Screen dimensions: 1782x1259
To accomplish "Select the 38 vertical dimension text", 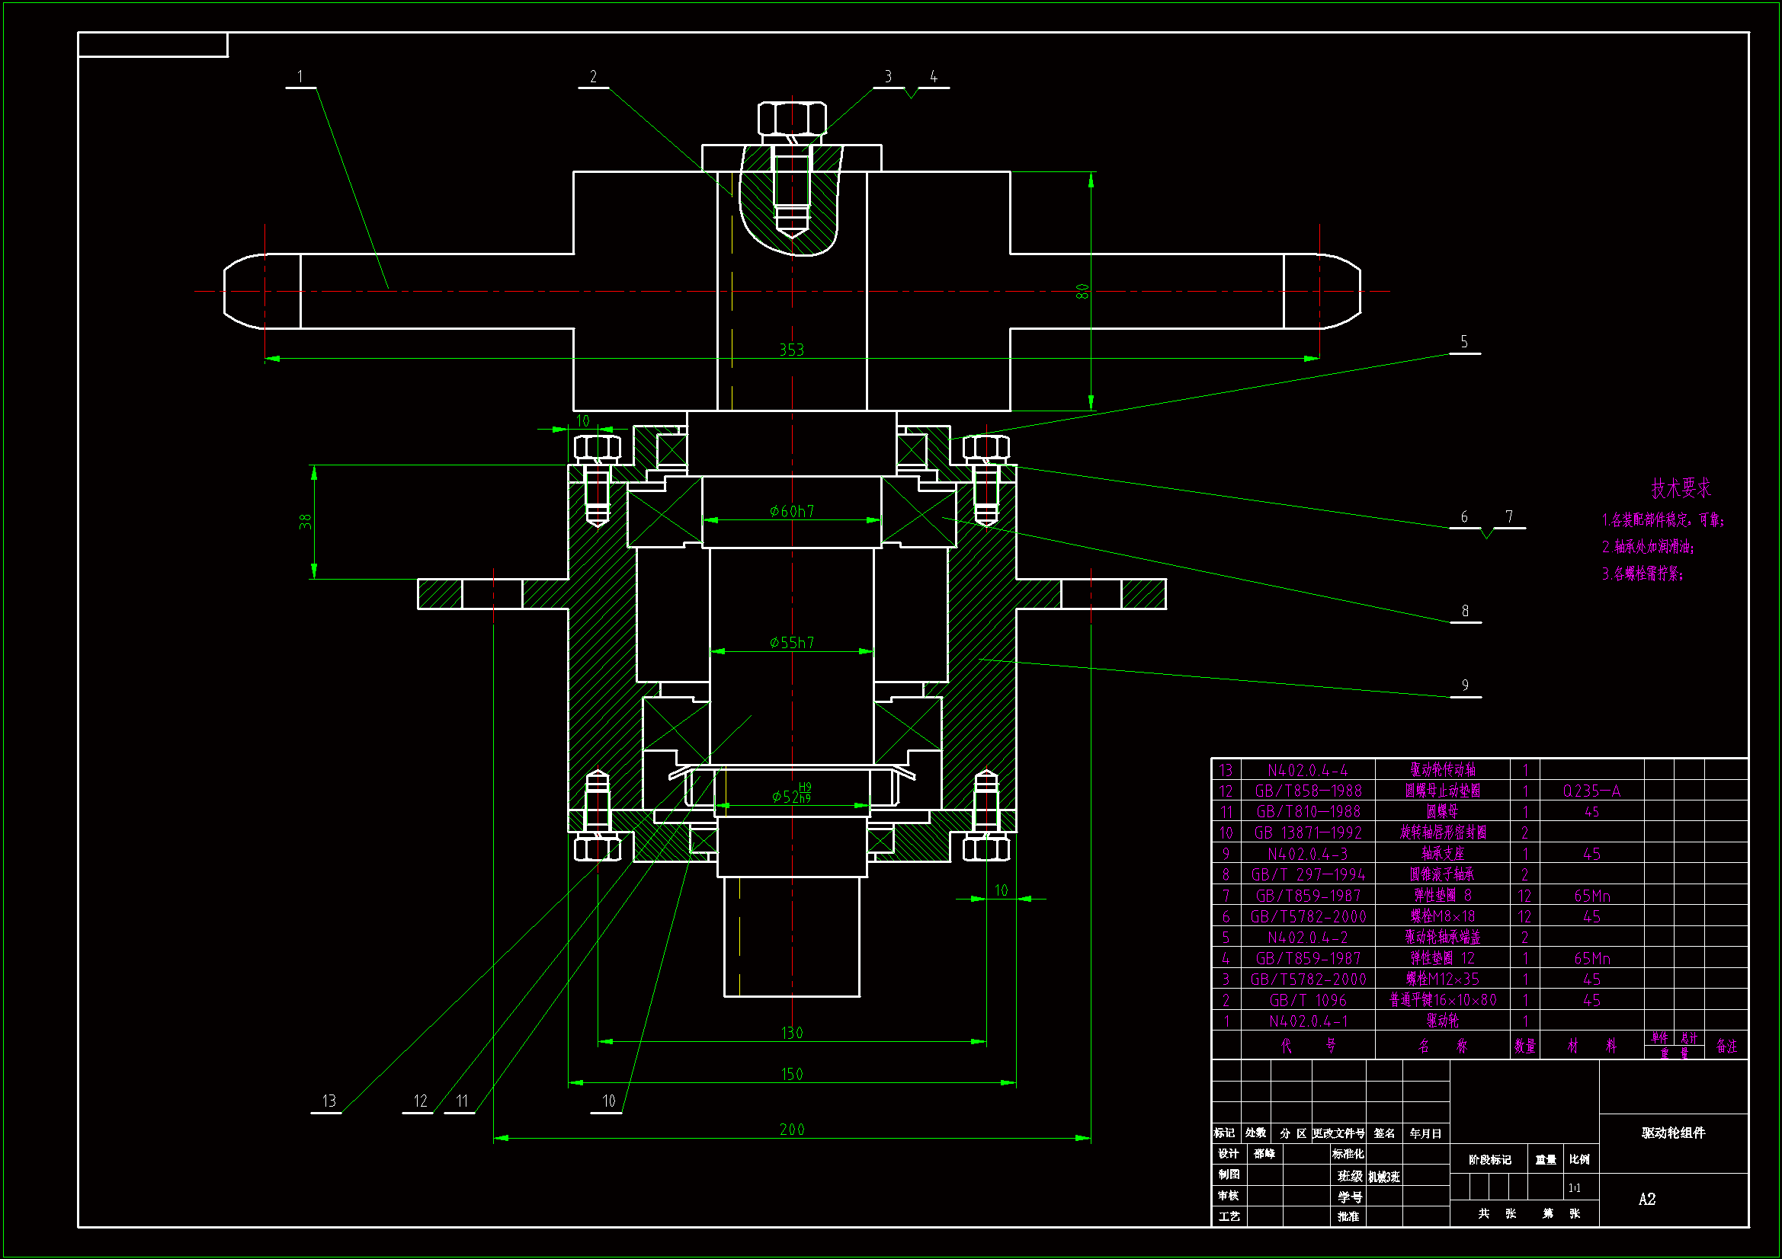I will pyautogui.click(x=305, y=522).
